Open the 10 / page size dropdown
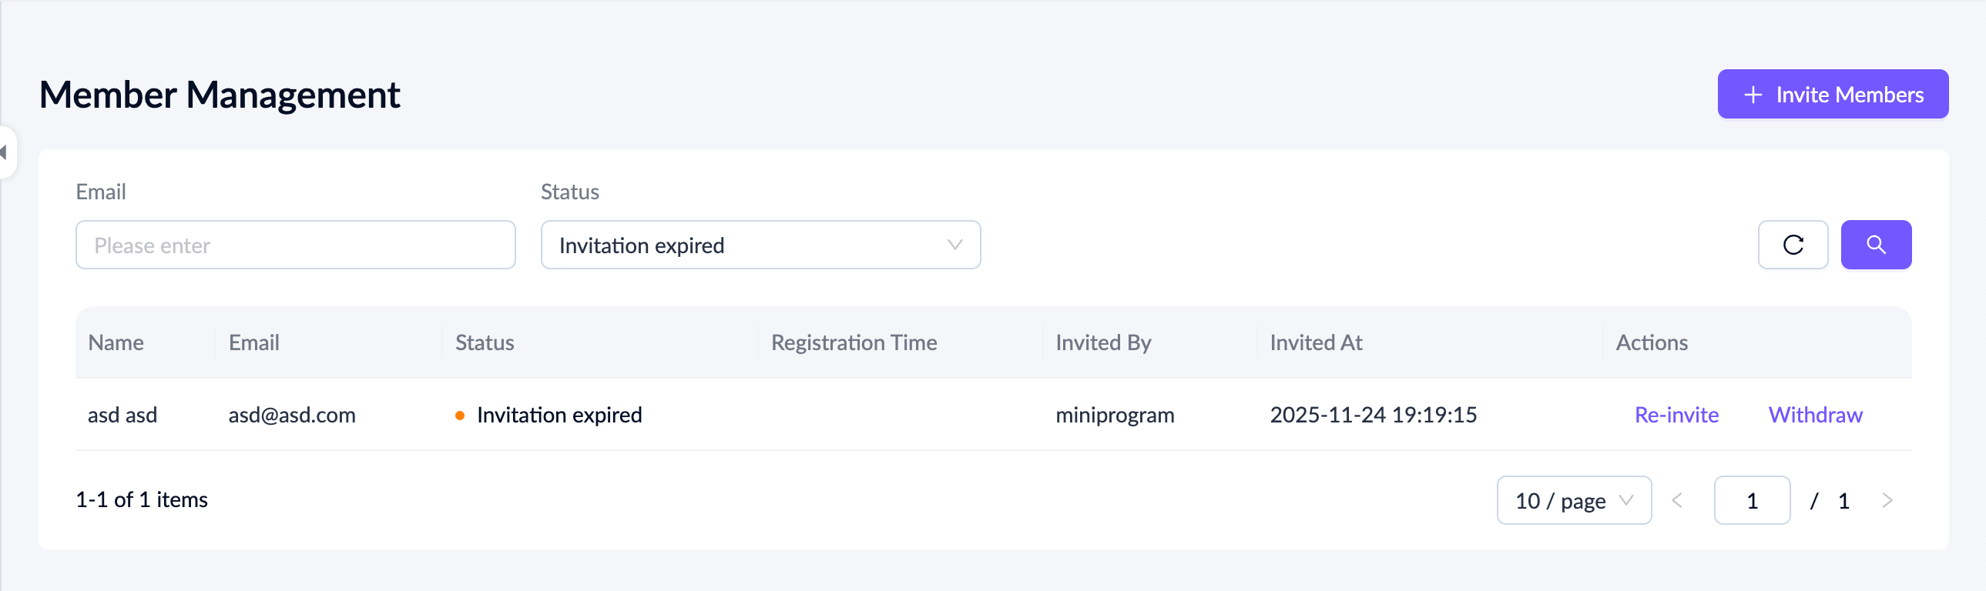Viewport: 1986px width, 591px height. (x=1573, y=501)
